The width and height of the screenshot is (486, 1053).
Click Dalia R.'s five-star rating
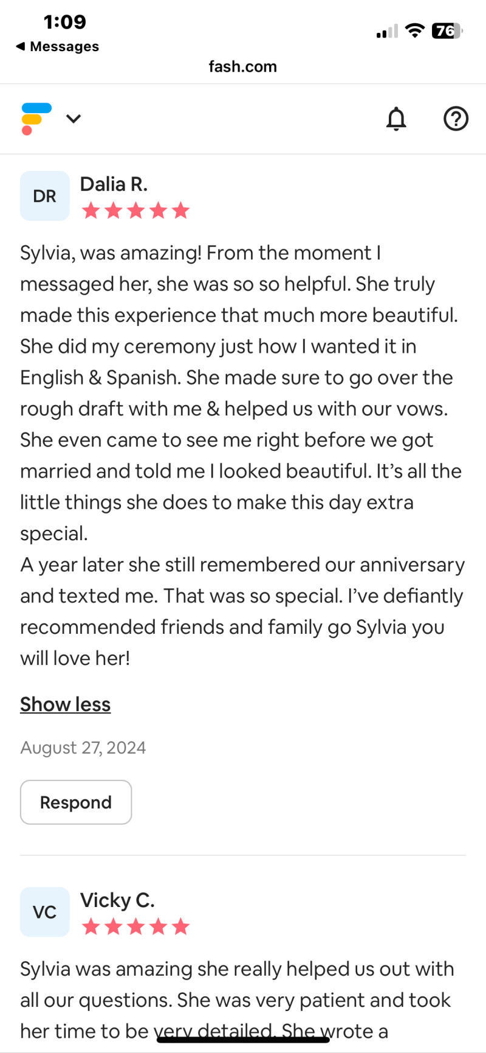point(135,211)
